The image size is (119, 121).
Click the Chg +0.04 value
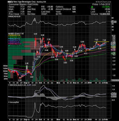[107, 9]
